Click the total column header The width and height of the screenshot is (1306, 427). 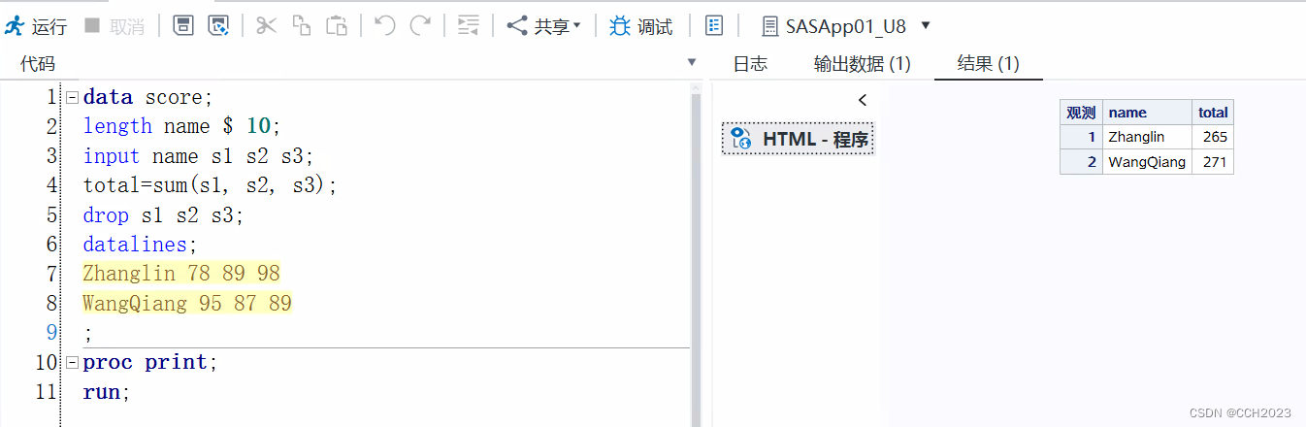[1213, 113]
